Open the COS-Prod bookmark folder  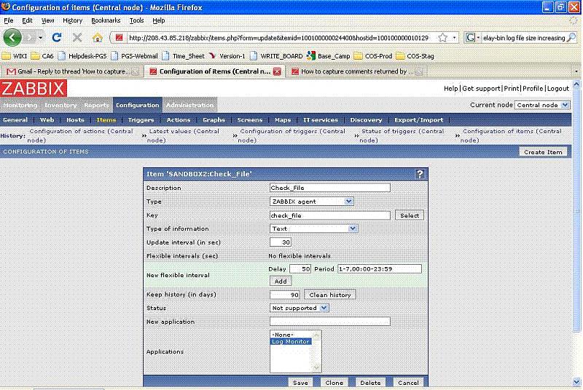373,56
